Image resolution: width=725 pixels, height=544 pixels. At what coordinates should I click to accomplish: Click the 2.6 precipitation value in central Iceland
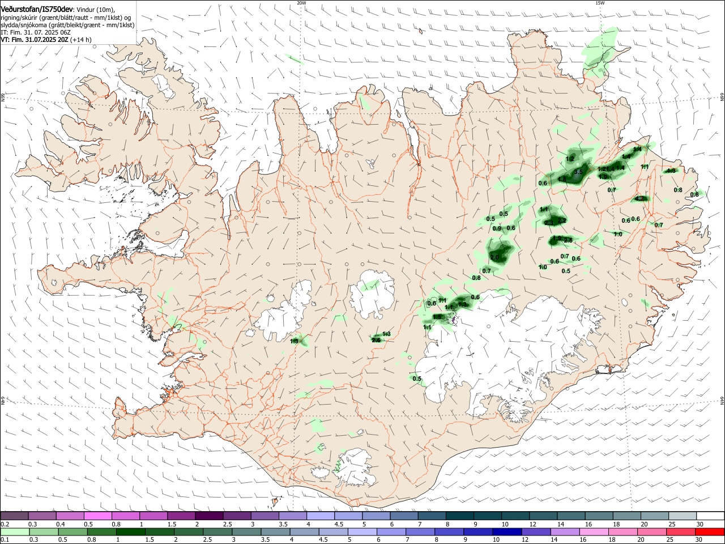click(x=376, y=340)
